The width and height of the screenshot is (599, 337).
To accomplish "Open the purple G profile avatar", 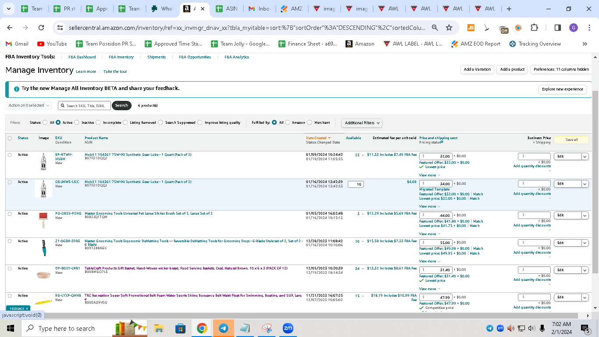I will click(x=574, y=28).
